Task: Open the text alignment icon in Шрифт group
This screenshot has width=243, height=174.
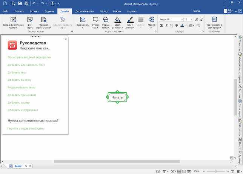Action: [192, 25]
